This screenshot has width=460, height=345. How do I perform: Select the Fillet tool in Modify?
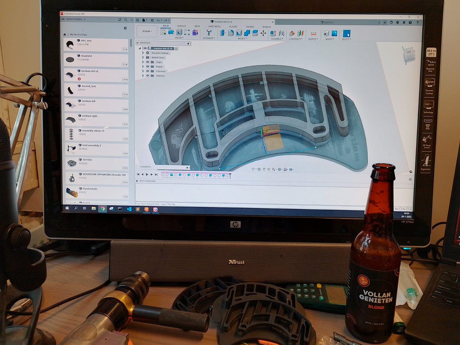tap(231, 33)
